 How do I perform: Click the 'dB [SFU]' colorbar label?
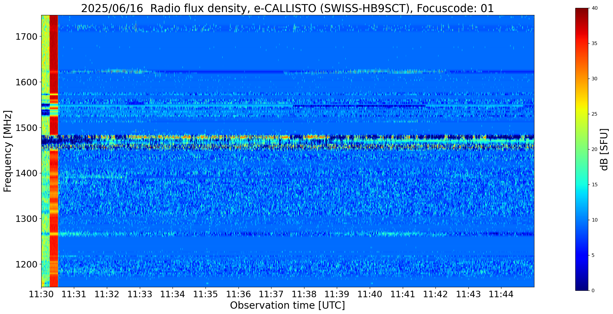click(x=604, y=149)
